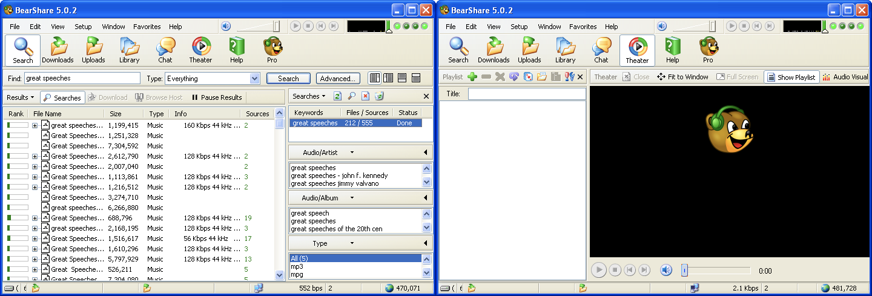Open the Help menu in right window

(x=612, y=27)
